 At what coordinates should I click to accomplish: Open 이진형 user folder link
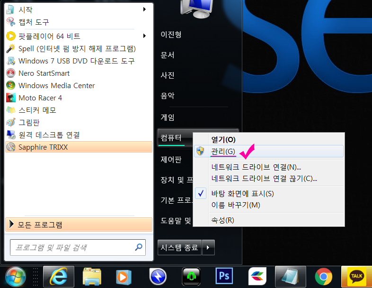click(x=171, y=35)
